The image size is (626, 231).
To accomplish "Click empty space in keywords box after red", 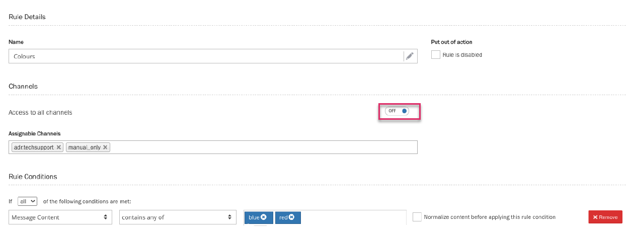I will tap(352, 217).
